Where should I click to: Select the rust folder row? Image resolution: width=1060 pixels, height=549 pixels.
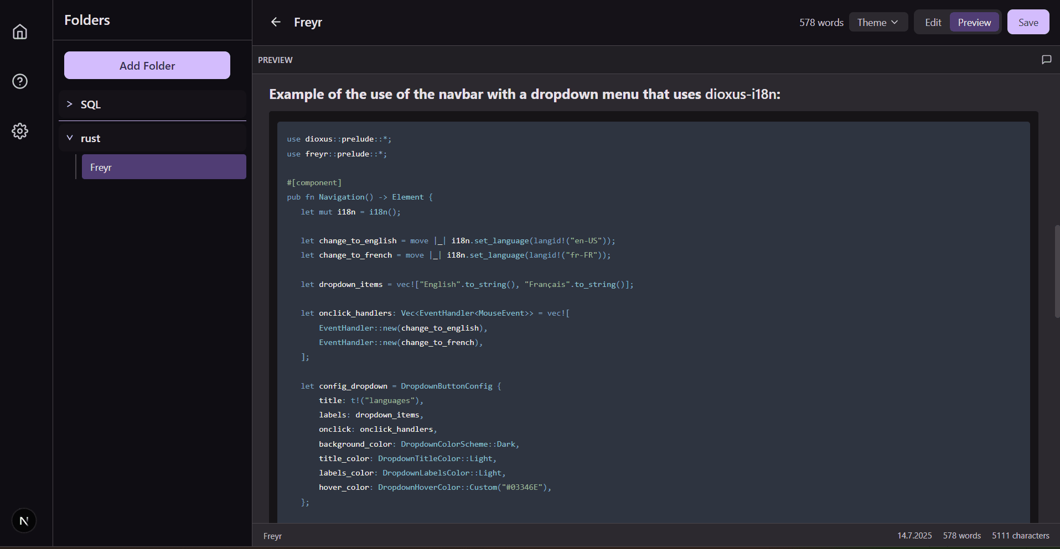point(152,138)
